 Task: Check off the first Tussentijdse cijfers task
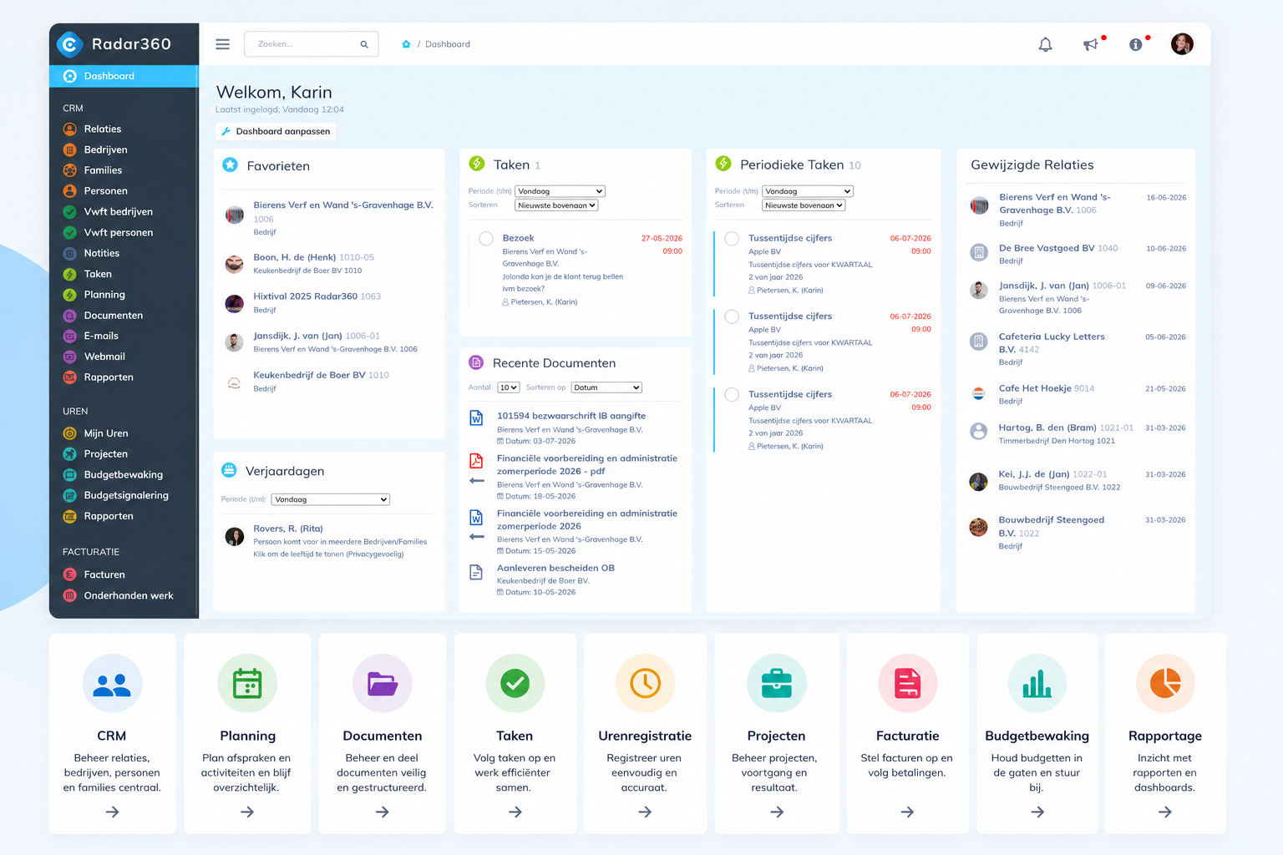(x=732, y=239)
